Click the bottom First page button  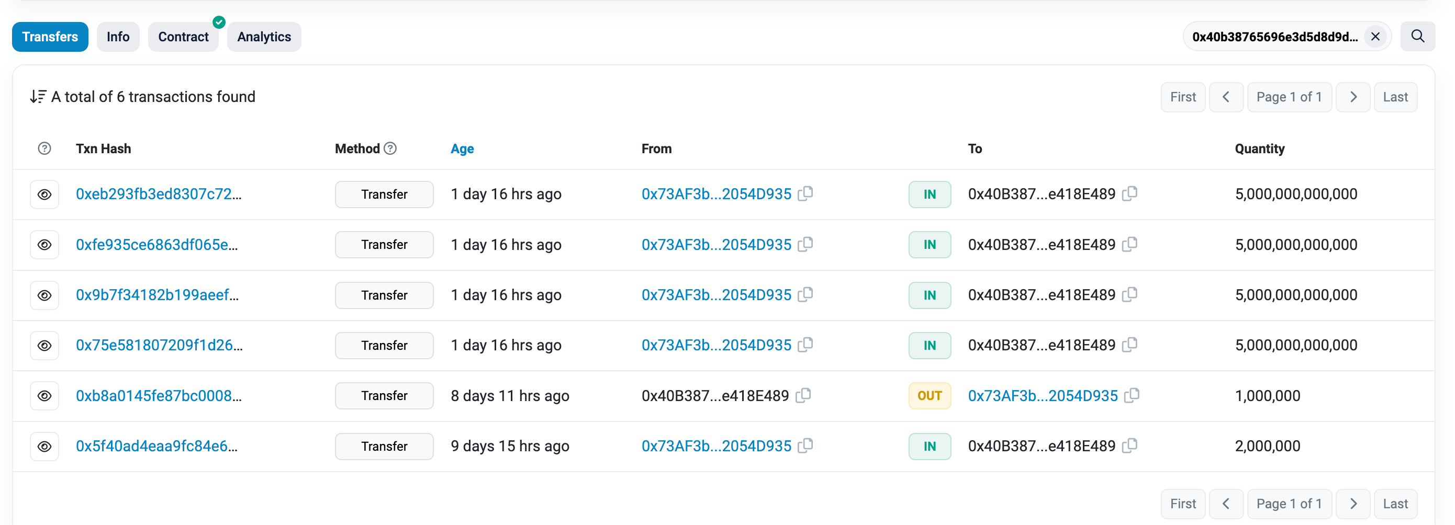[x=1183, y=504]
